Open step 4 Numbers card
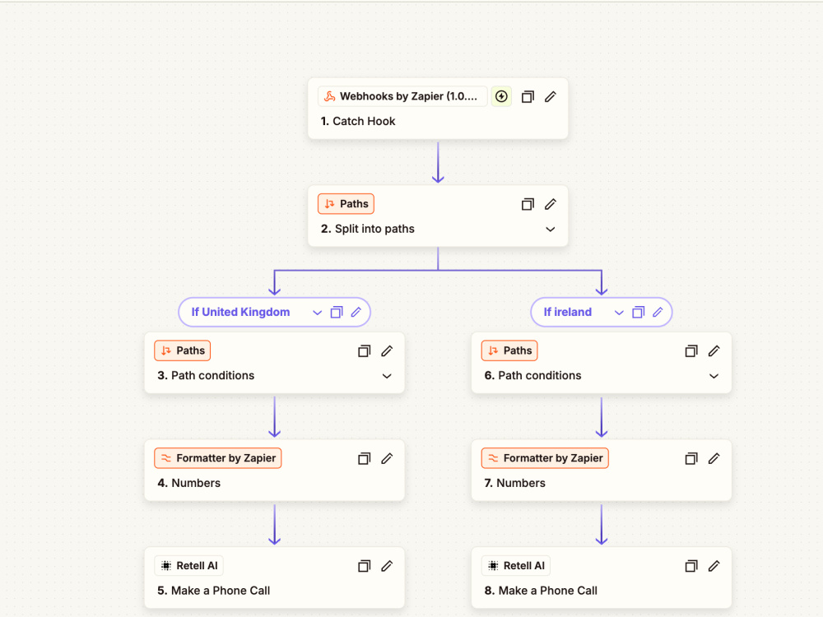This screenshot has height=617, width=823. [275, 470]
